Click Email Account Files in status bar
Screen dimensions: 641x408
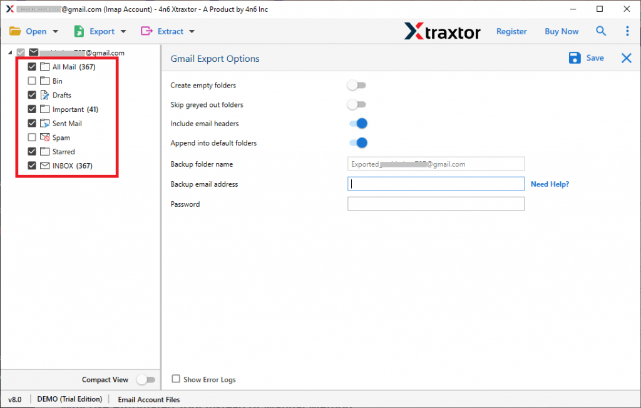149,399
